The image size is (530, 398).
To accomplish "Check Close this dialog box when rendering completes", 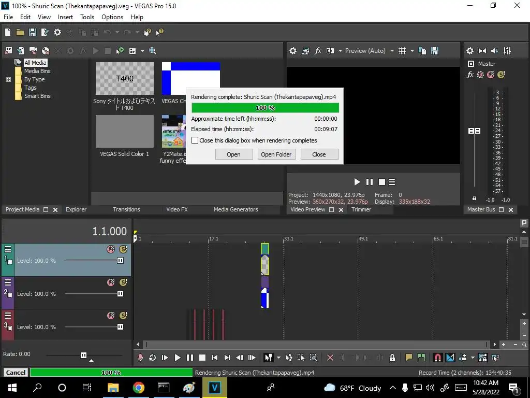I will click(195, 140).
